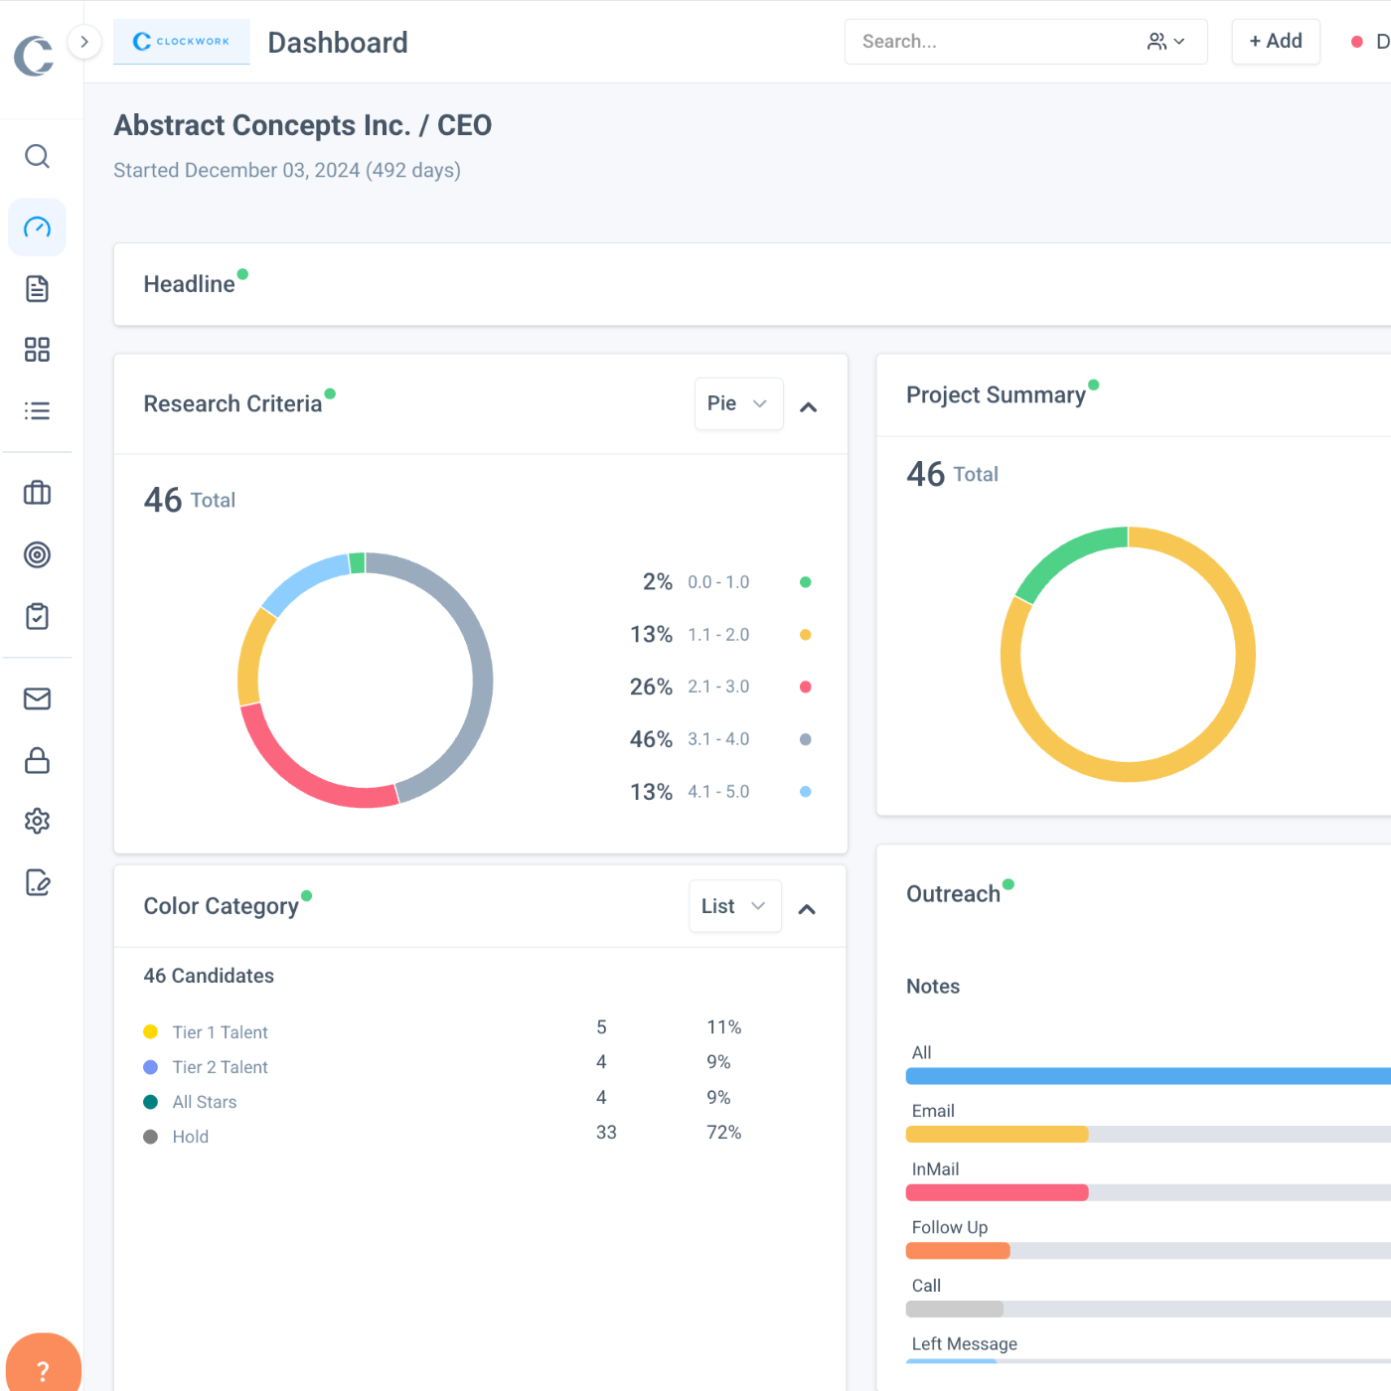Open the Pie chart type dropdown

[x=738, y=403]
